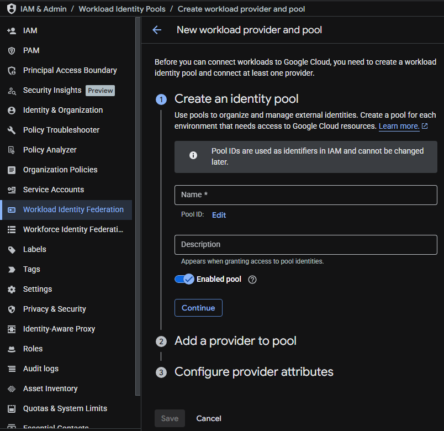Image resolution: width=444 pixels, height=431 pixels.
Task: Select Organization Policies in sidebar
Action: click(x=60, y=170)
